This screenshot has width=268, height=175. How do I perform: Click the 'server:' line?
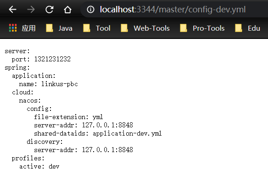pyautogui.click(x=17, y=51)
